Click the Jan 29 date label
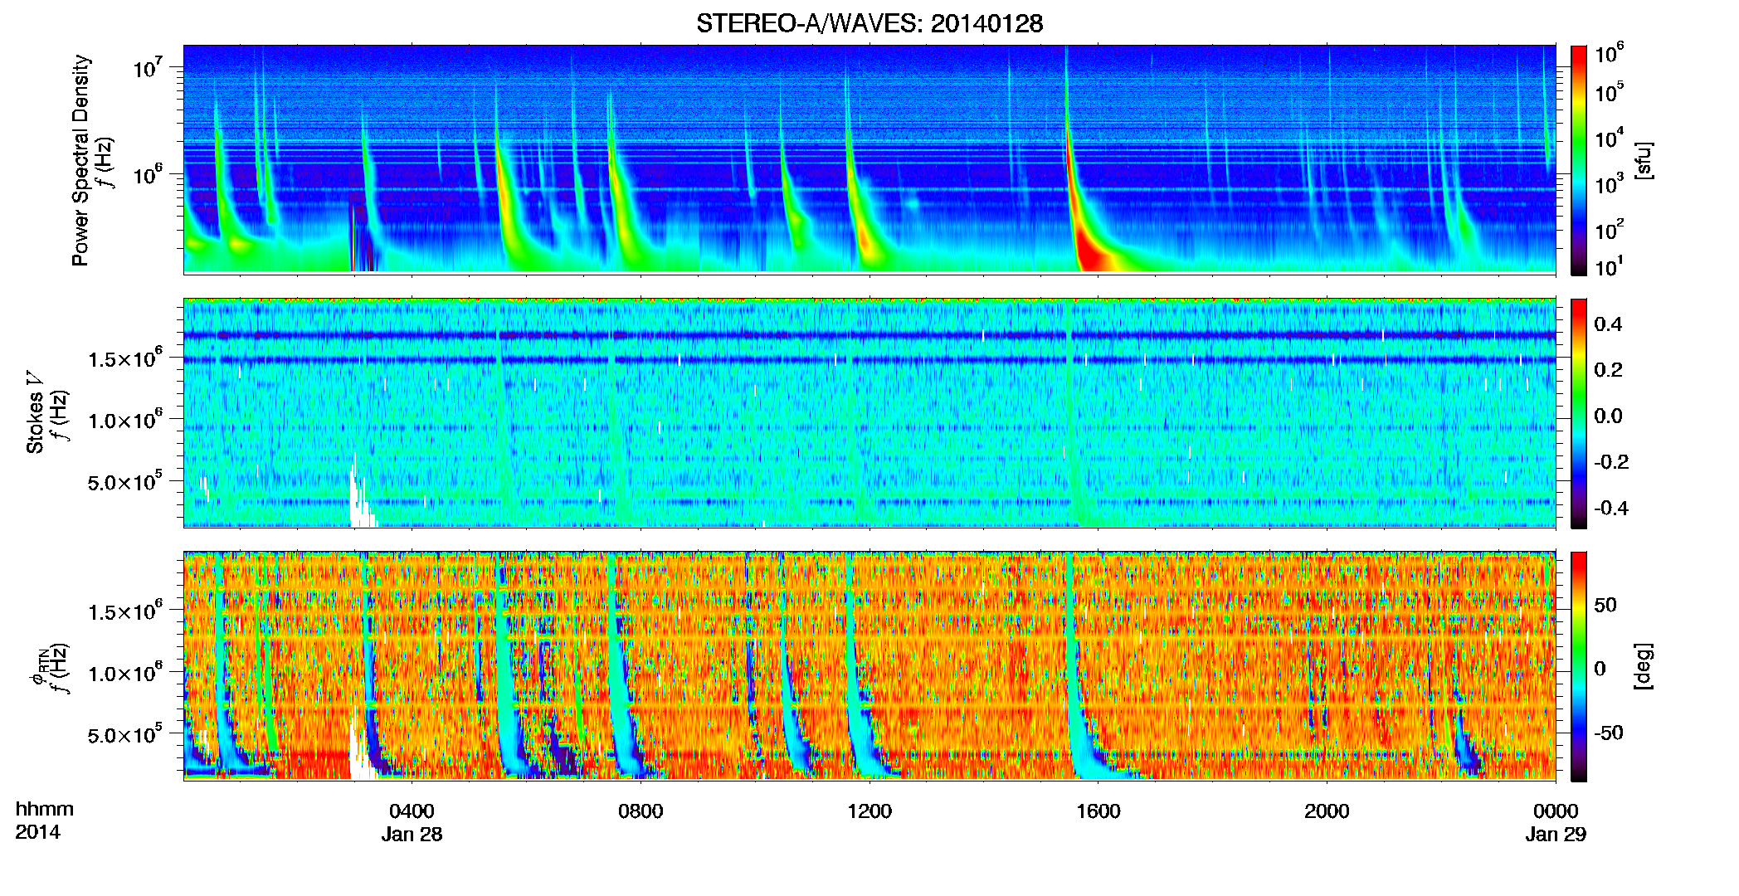Screen dimensions: 1739x896 [1556, 835]
